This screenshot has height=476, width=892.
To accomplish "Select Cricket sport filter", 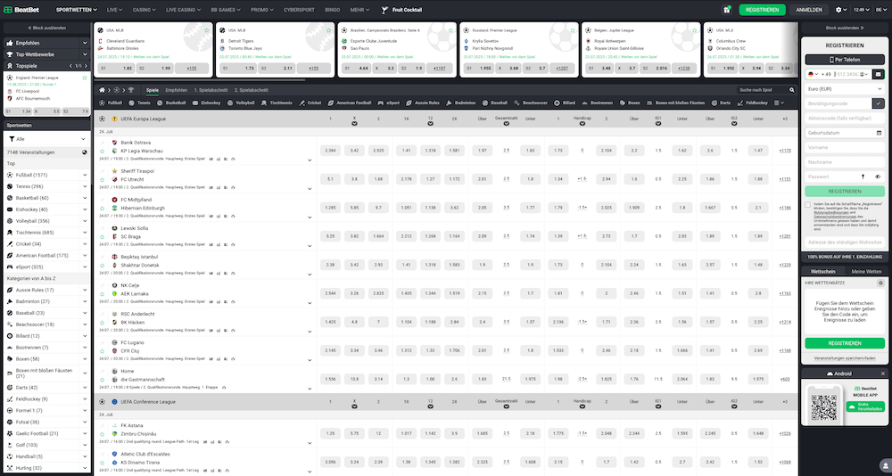I will (x=310, y=103).
